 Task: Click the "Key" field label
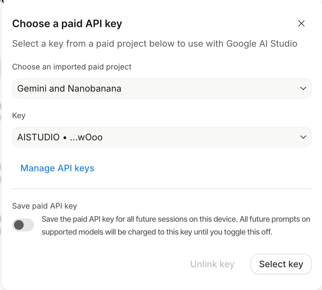[19, 116]
